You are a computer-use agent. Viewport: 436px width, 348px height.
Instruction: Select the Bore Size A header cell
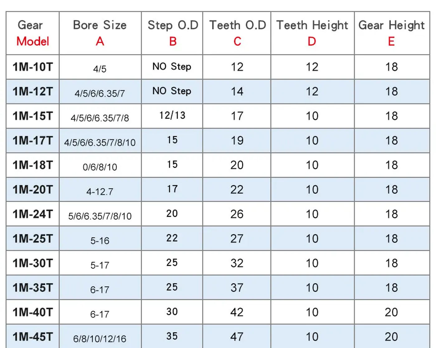[x=100, y=33]
